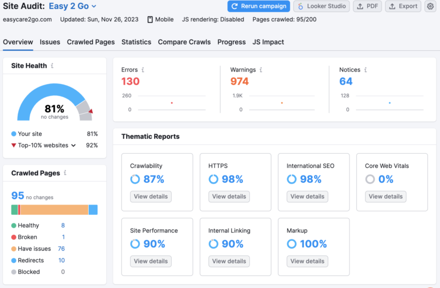Click the Pages crawled: 95/200 text

coord(284,19)
